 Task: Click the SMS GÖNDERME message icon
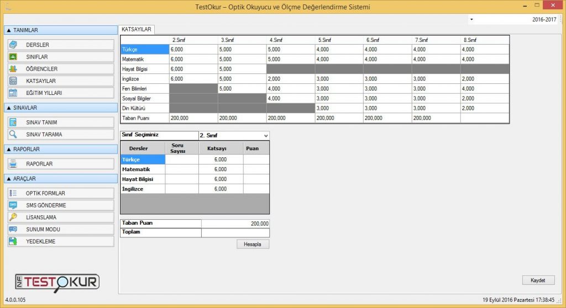pos(13,205)
